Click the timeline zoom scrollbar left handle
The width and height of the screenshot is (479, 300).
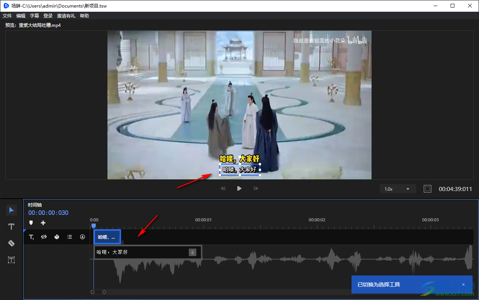point(93,292)
